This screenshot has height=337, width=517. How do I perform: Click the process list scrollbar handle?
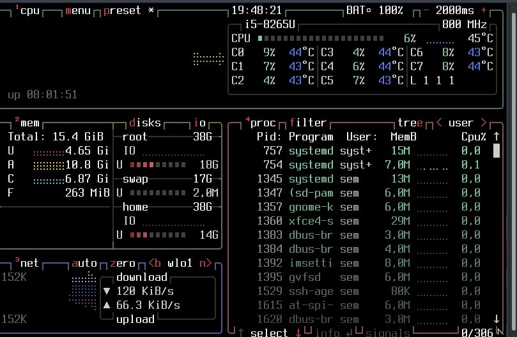[x=496, y=151]
